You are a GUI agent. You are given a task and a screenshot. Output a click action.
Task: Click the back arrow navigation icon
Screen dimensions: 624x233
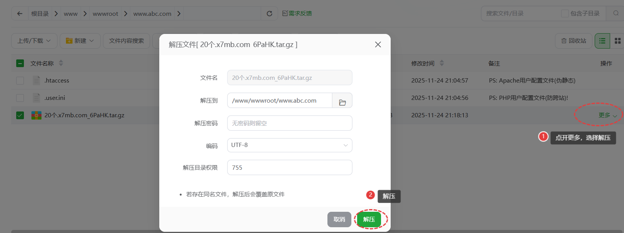[20, 14]
